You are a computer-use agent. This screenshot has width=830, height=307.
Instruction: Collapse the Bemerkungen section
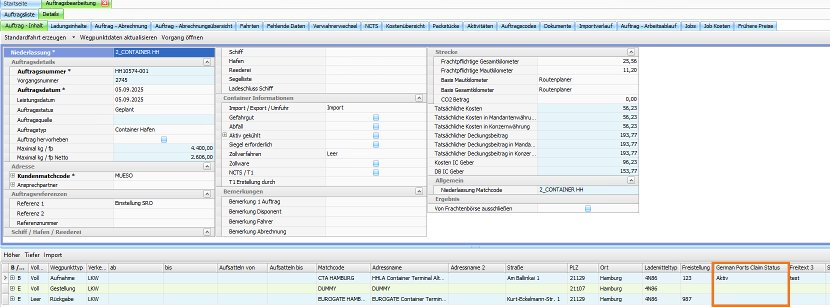click(419, 191)
